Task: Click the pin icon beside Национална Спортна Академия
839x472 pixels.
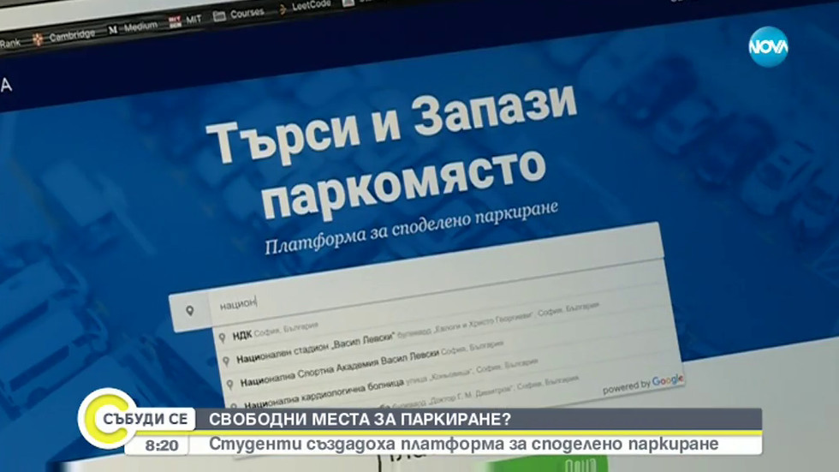Action: point(230,385)
